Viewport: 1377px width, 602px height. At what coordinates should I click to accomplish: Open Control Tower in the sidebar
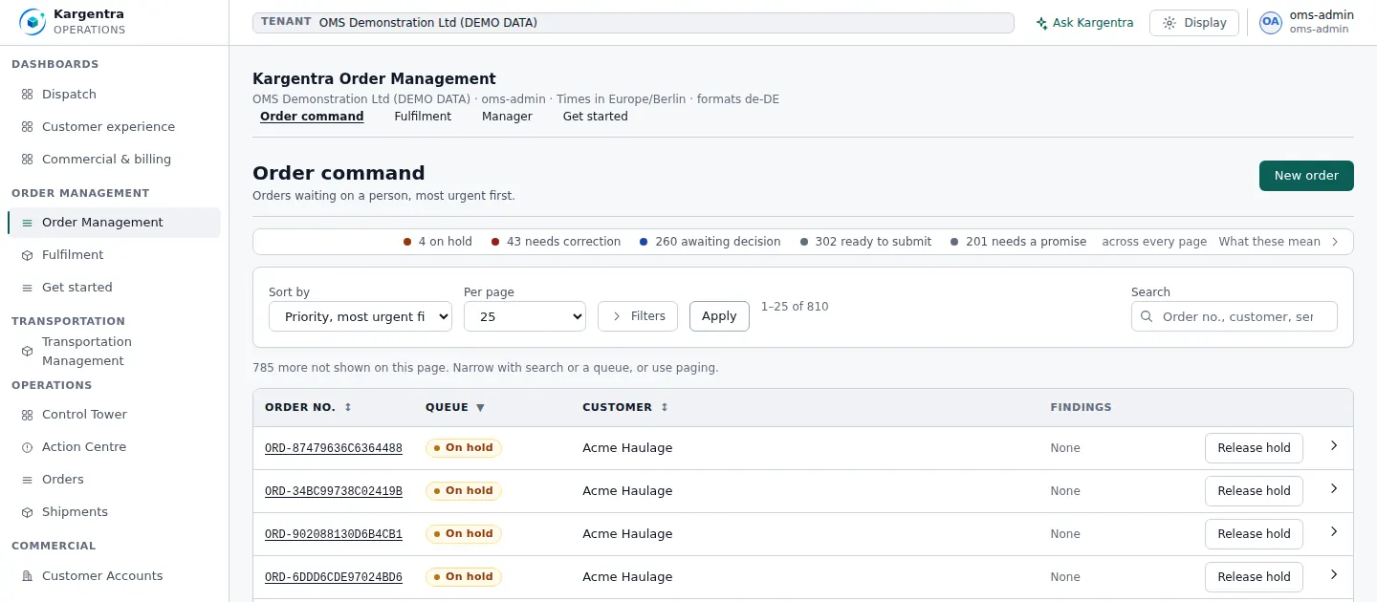(x=114, y=415)
